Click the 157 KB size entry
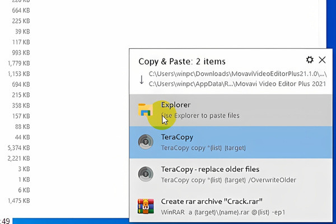Image resolution: width=336 pixels, height=224 pixels. tap(21, 116)
